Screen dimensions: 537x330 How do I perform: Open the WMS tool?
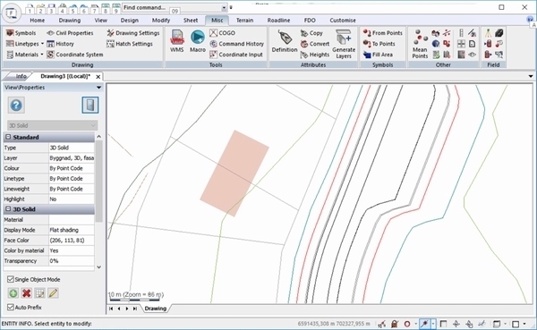click(x=177, y=41)
